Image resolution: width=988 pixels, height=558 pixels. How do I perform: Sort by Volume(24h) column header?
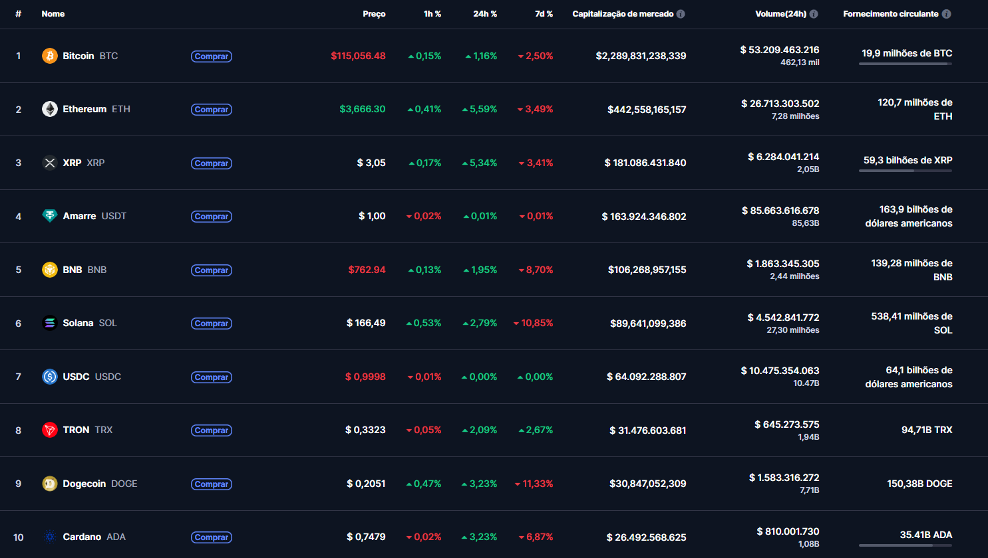pyautogui.click(x=780, y=14)
